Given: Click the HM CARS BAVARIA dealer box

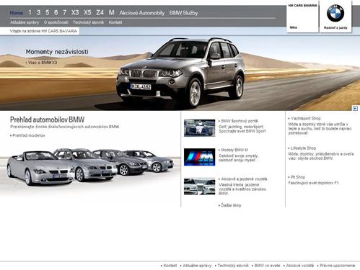Looking at the screenshot, I should (303, 17).
